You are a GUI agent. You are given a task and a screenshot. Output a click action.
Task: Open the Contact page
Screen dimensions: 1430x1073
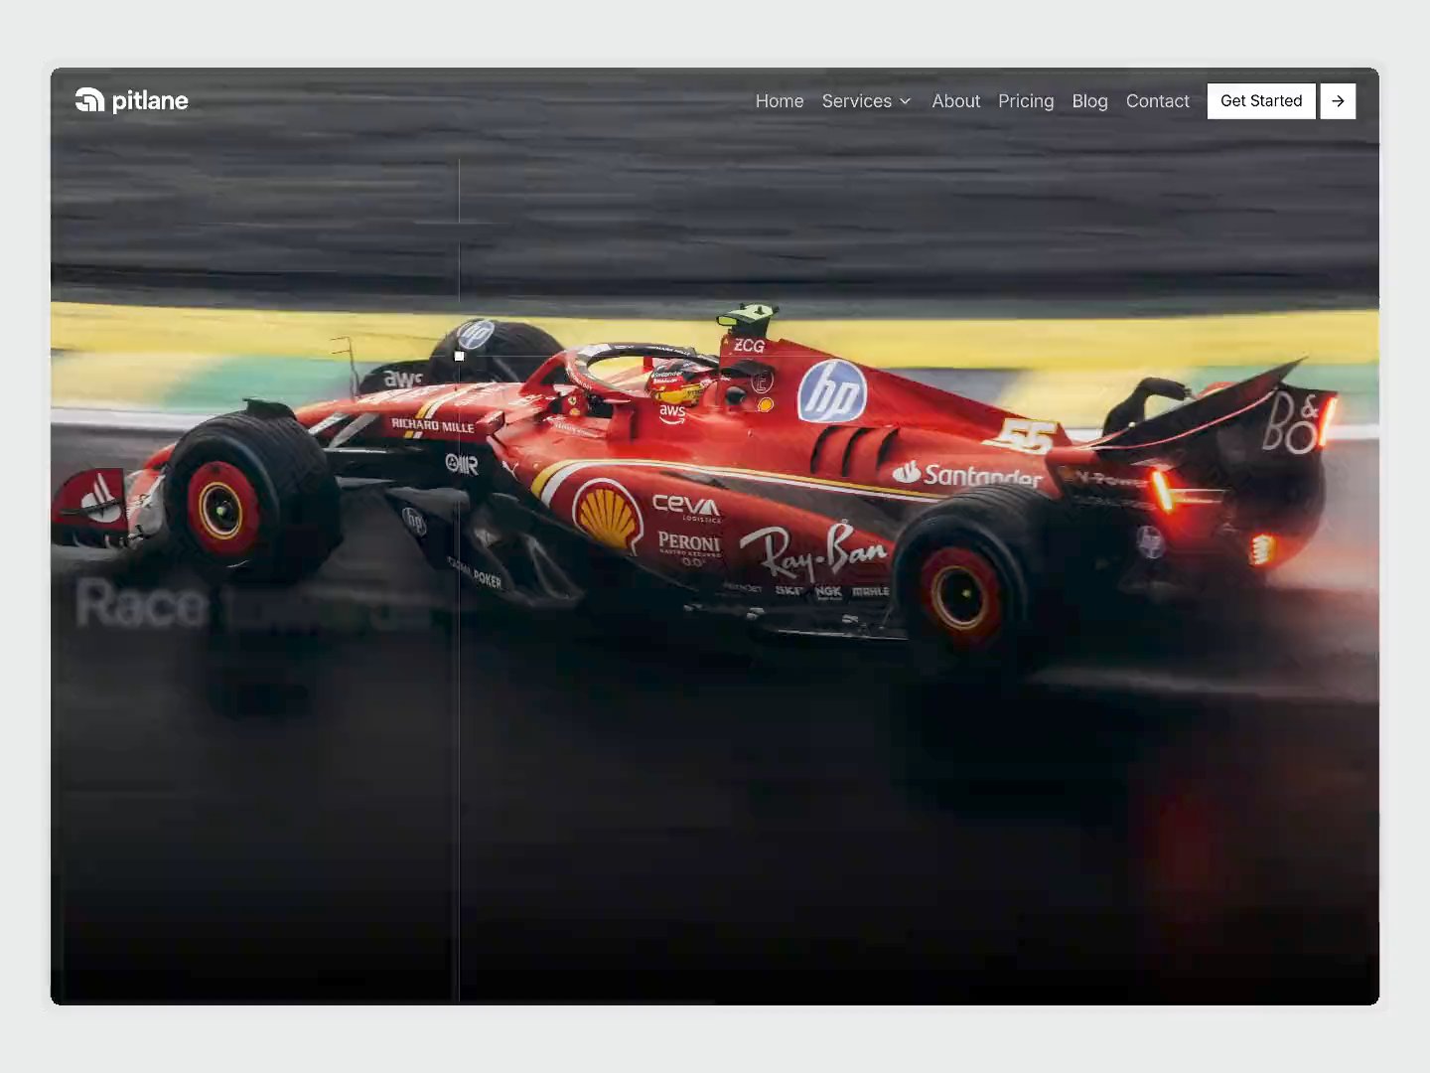(1158, 101)
